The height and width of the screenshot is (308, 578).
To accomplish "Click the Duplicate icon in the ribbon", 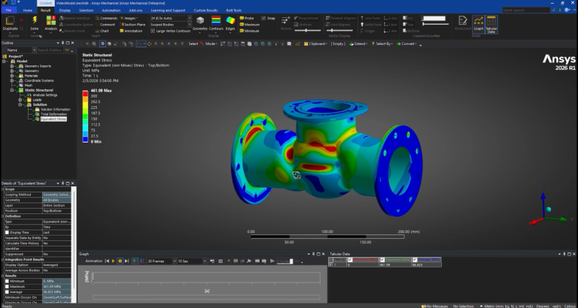I will click(x=10, y=20).
